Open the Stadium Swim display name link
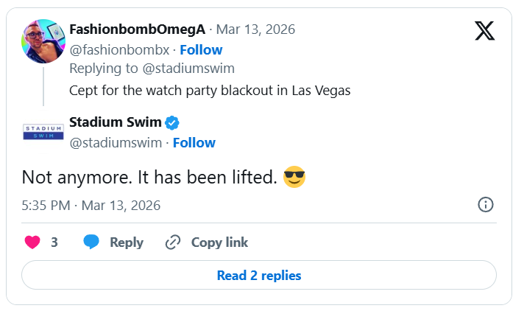This screenshot has height=311, width=524. 115,122
